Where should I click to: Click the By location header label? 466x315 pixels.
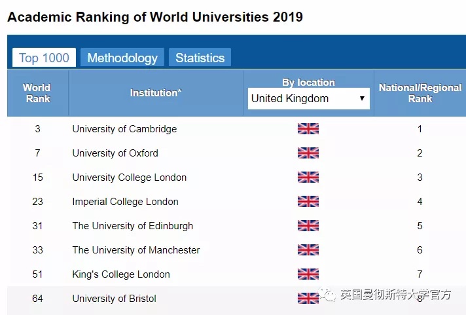pos(308,82)
